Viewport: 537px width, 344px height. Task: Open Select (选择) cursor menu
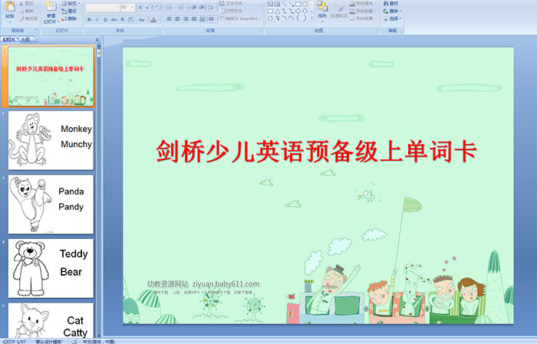[392, 18]
